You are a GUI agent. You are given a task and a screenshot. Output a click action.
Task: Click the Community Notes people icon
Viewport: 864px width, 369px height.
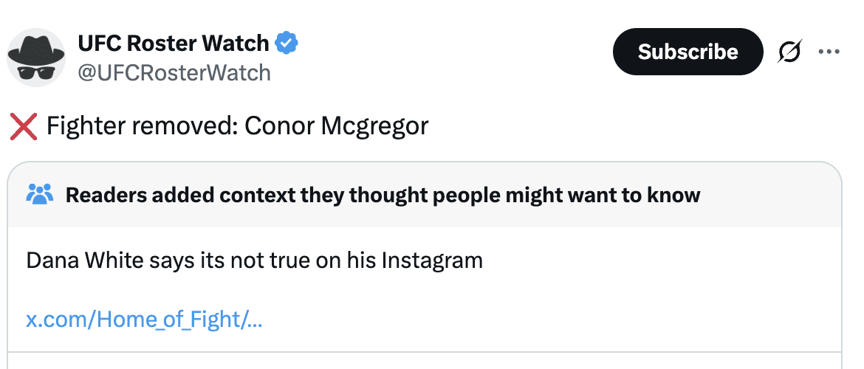pyautogui.click(x=40, y=195)
